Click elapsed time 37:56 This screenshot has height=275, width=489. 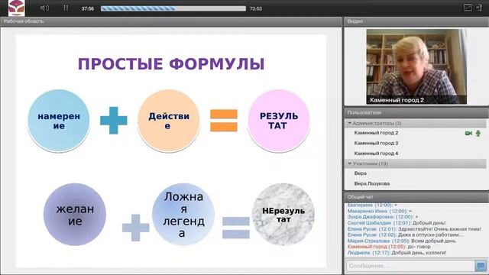[88, 8]
